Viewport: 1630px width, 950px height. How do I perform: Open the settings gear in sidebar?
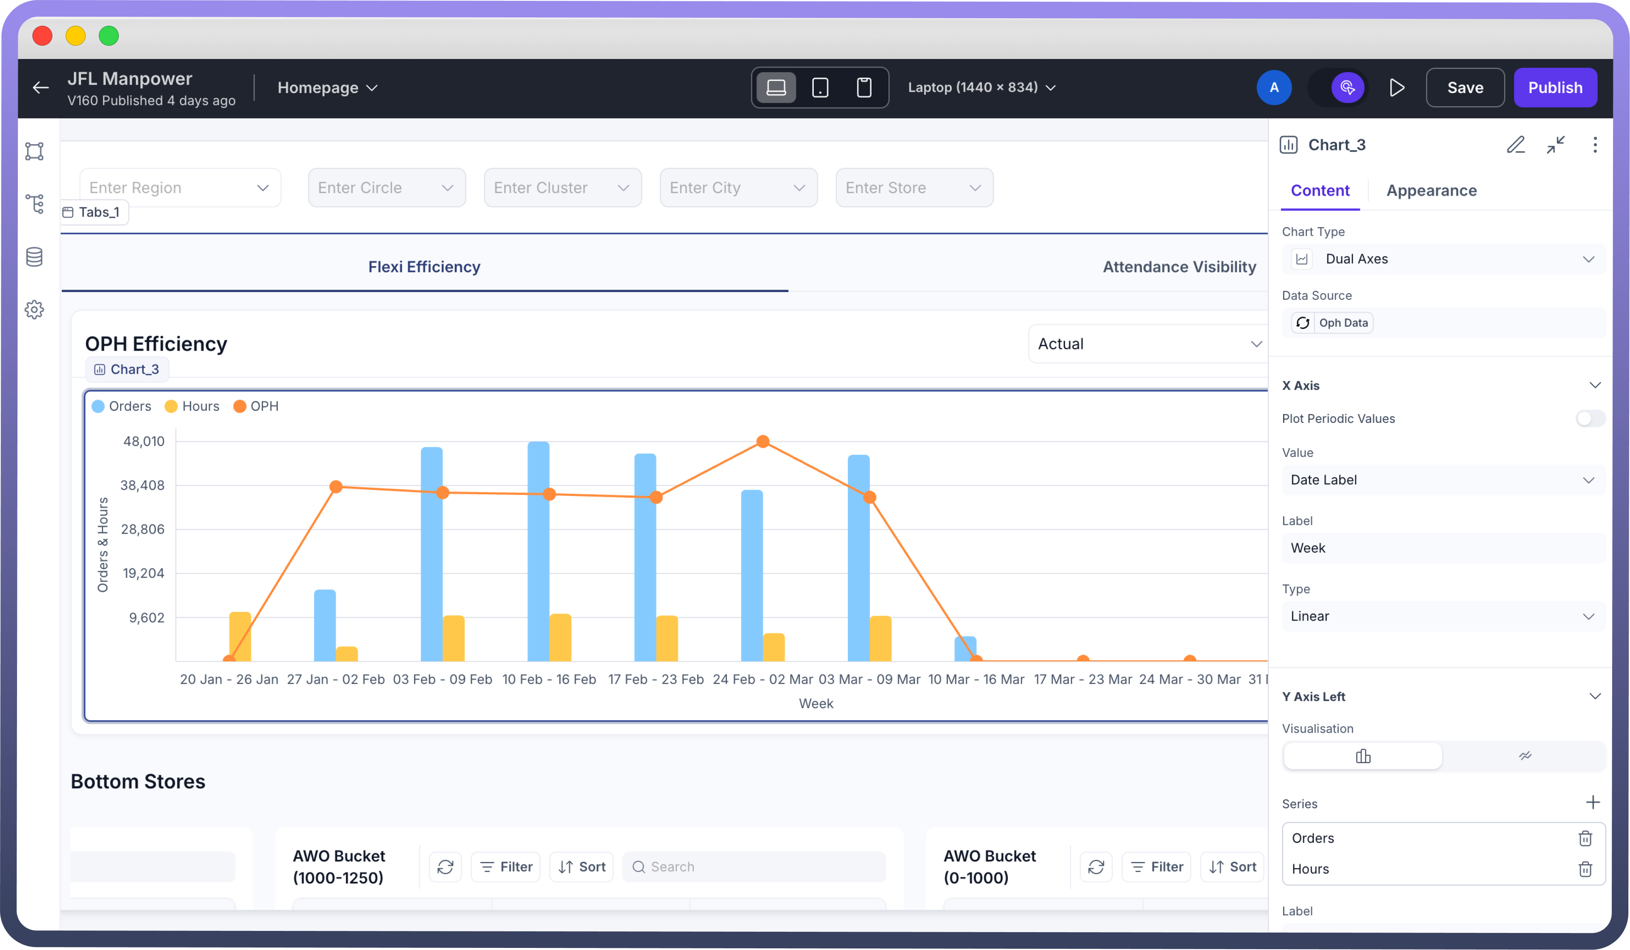35,310
